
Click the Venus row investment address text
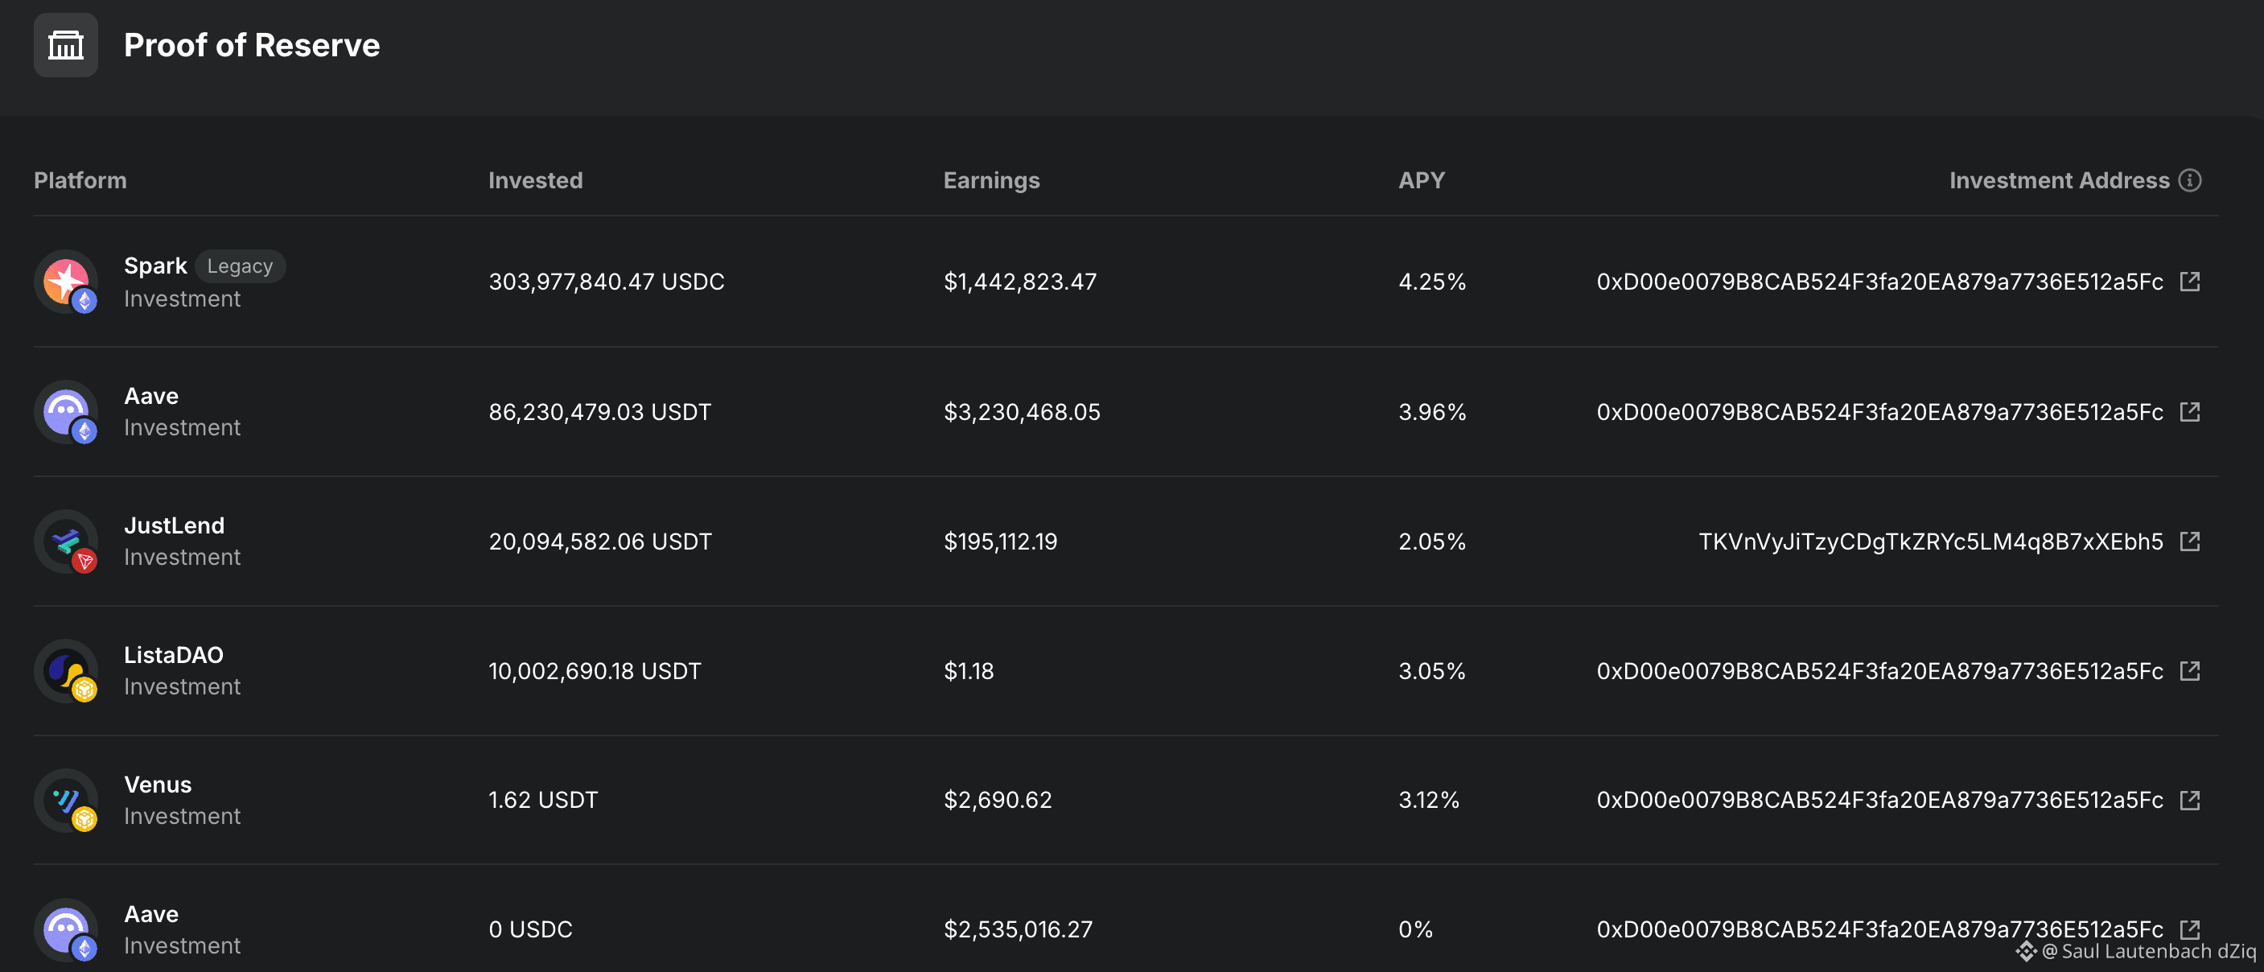[1879, 800]
